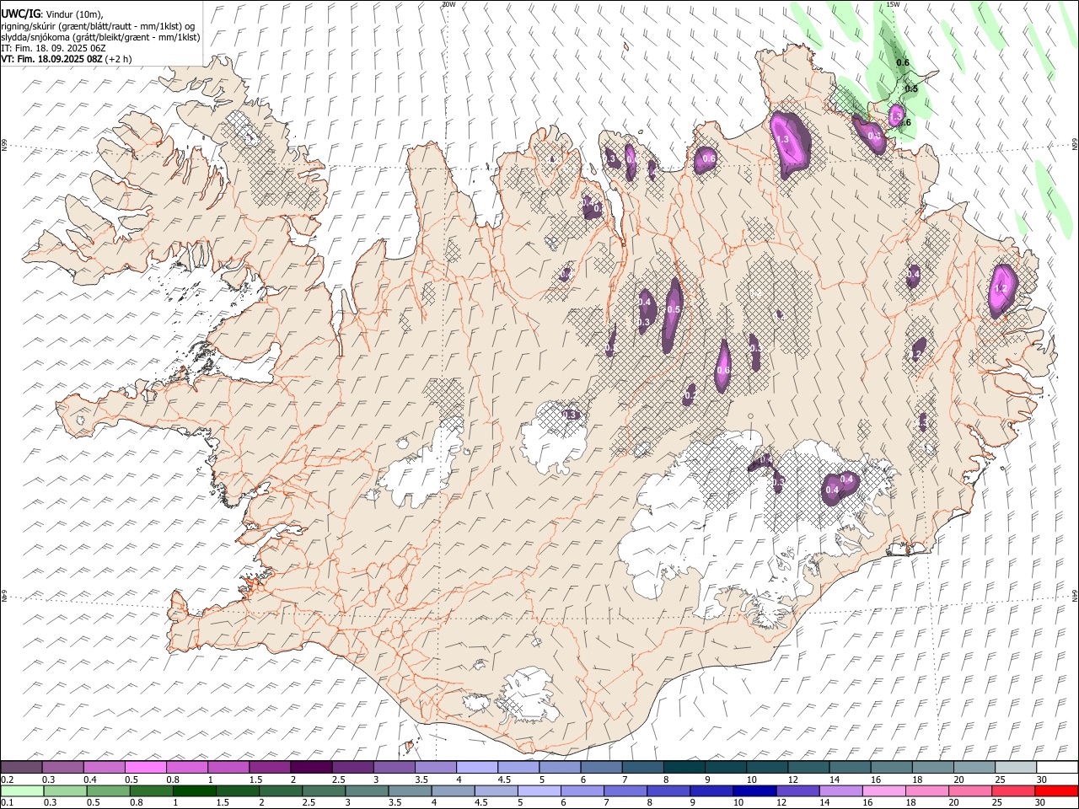Click the '15W' longitude label at the top edge
The height and width of the screenshot is (809, 1079).
click(893, 4)
